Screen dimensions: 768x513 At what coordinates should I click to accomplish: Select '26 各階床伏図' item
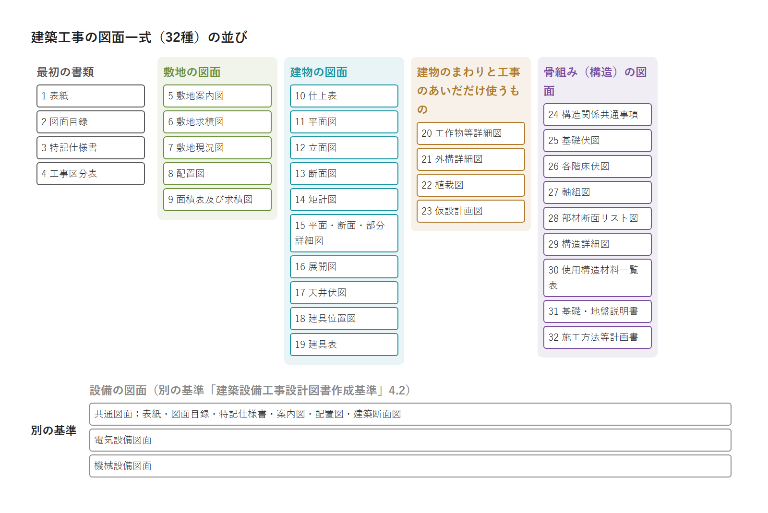pos(598,167)
